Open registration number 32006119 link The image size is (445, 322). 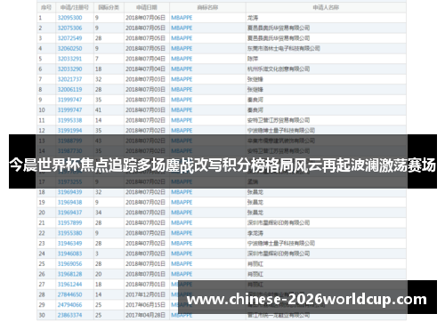coord(69,90)
